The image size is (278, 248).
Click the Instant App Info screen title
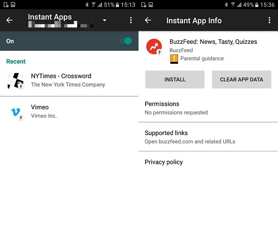coord(194,20)
